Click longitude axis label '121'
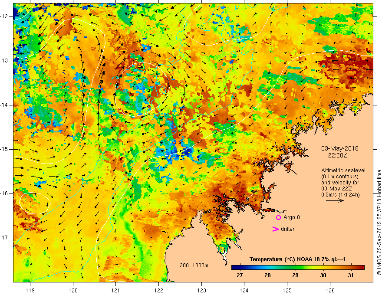Screen dimensions: 382x295 116,290
